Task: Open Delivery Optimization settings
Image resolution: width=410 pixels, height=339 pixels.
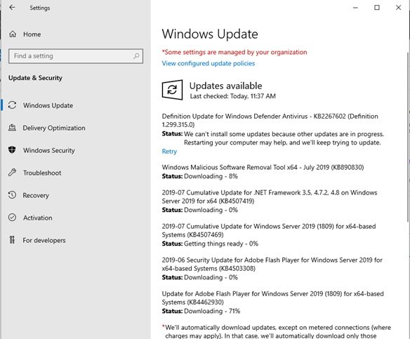Action: coord(54,128)
